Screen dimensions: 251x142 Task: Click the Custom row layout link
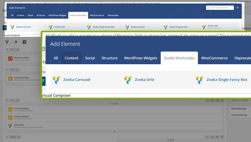(x=13, y=137)
